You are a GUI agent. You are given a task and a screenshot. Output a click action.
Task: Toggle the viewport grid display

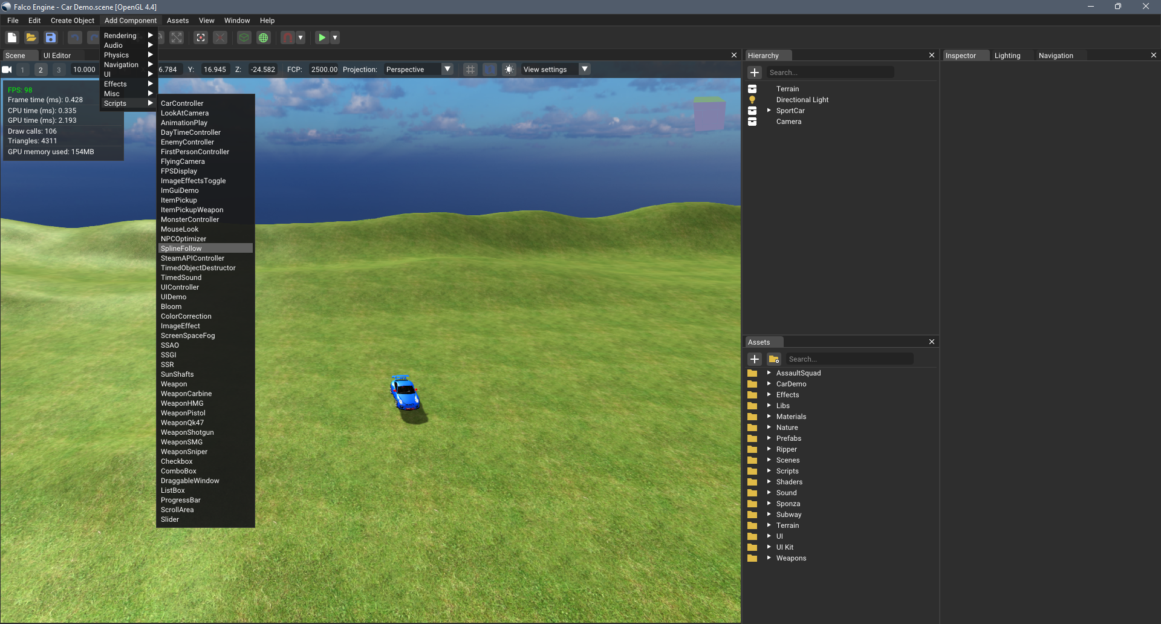coord(470,70)
